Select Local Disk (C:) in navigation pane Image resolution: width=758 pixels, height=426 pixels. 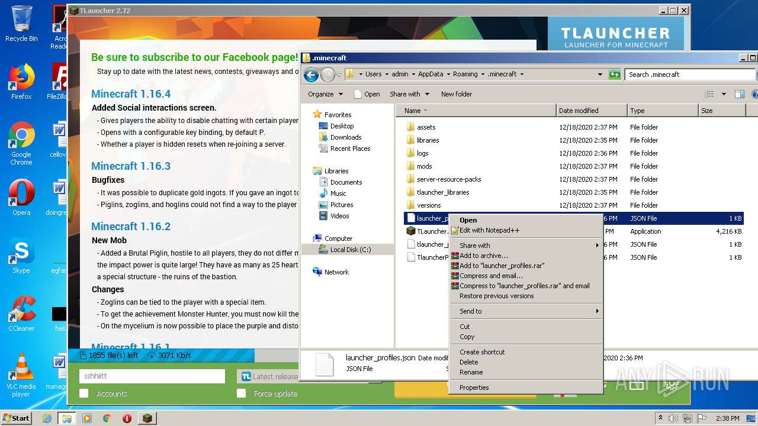pyautogui.click(x=350, y=250)
